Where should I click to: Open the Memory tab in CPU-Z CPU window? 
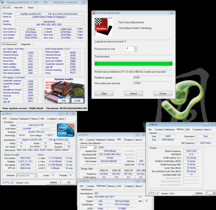(35, 119)
